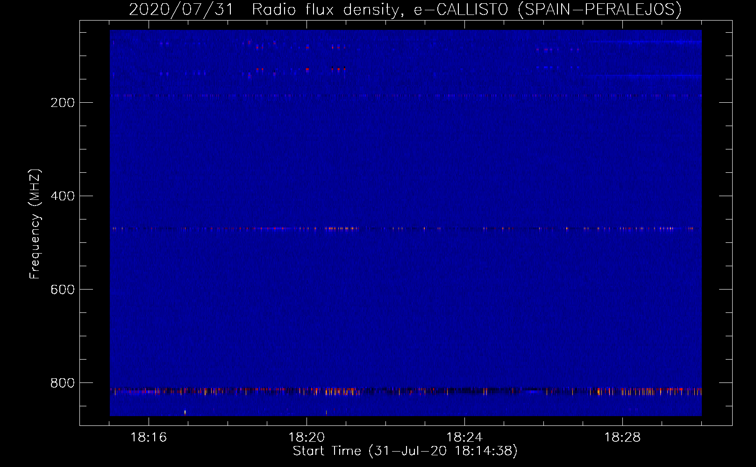Image resolution: width=756 pixels, height=467 pixels.
Task: Select the 'Frequency (MHZ)' axis label
Action: (35, 224)
